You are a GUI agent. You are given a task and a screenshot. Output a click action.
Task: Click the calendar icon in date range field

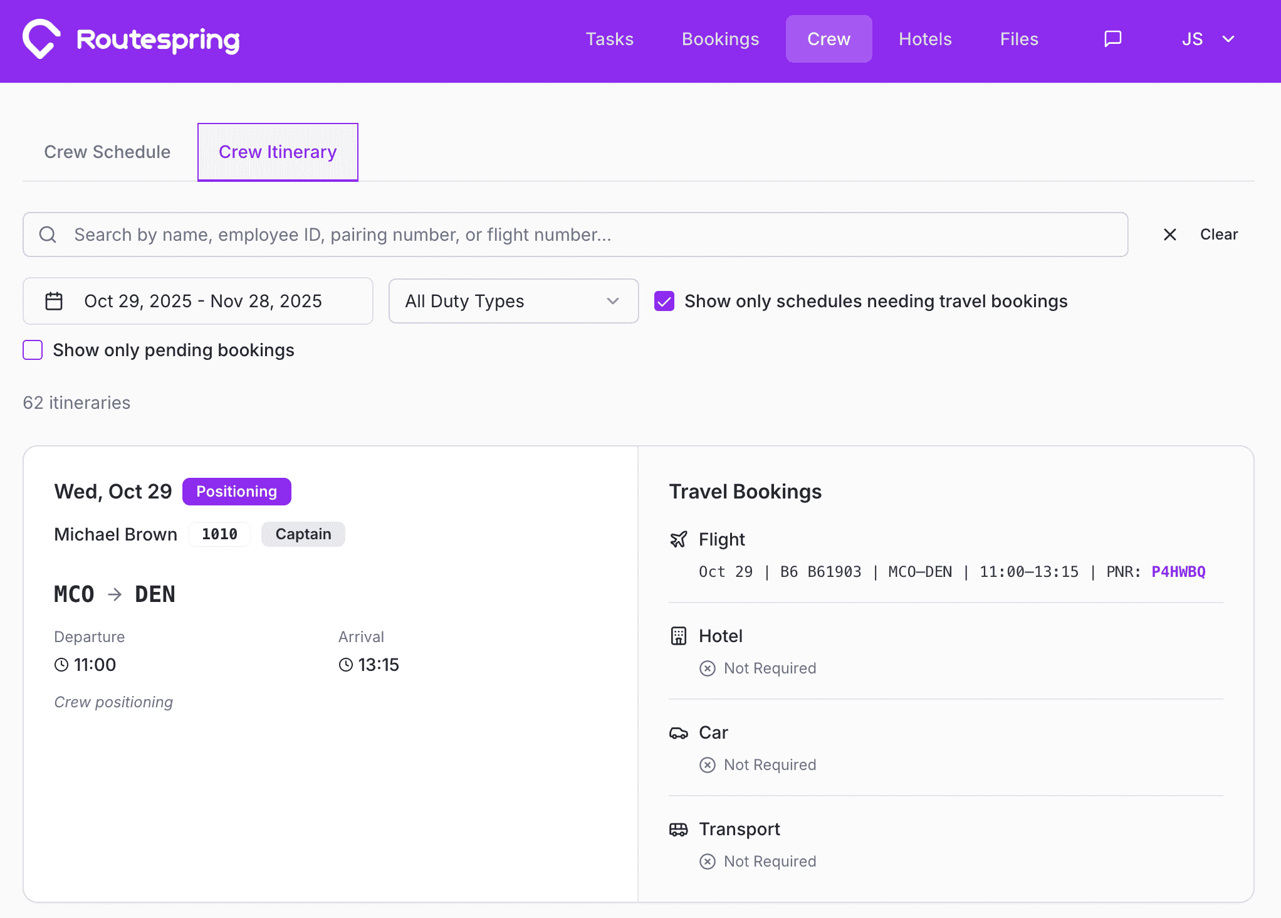click(x=54, y=300)
